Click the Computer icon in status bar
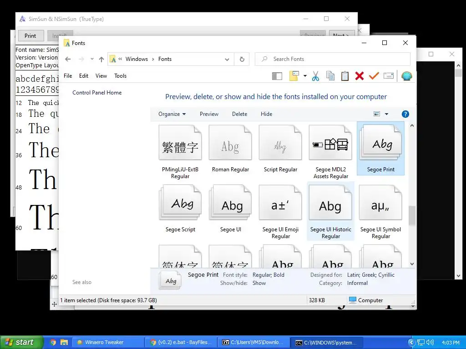This screenshot has height=349, width=466. (x=353, y=300)
